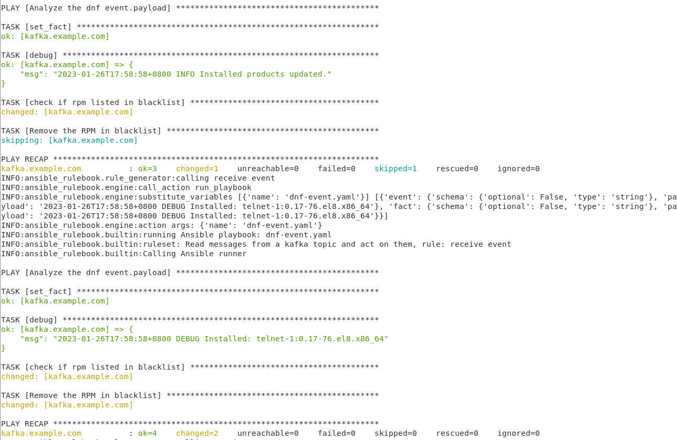
Task: Click the 'running Ansible playbook: dnf-event.yaml' line
Action: 166,235
